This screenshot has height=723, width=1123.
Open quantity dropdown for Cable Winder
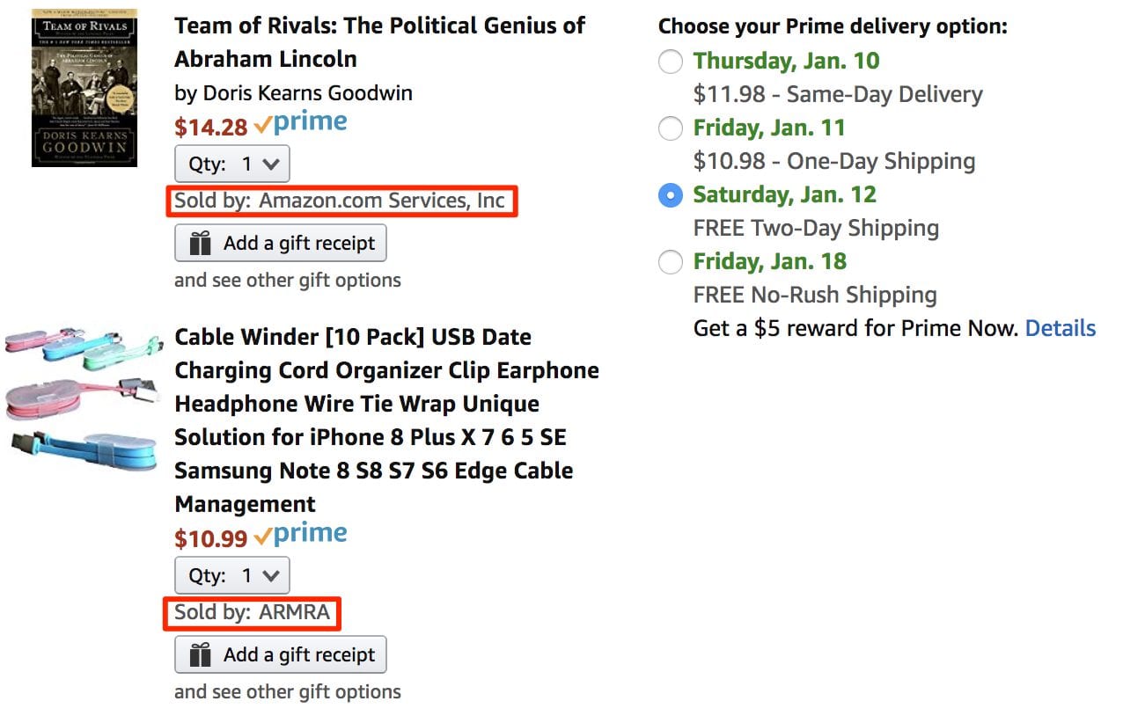point(232,576)
